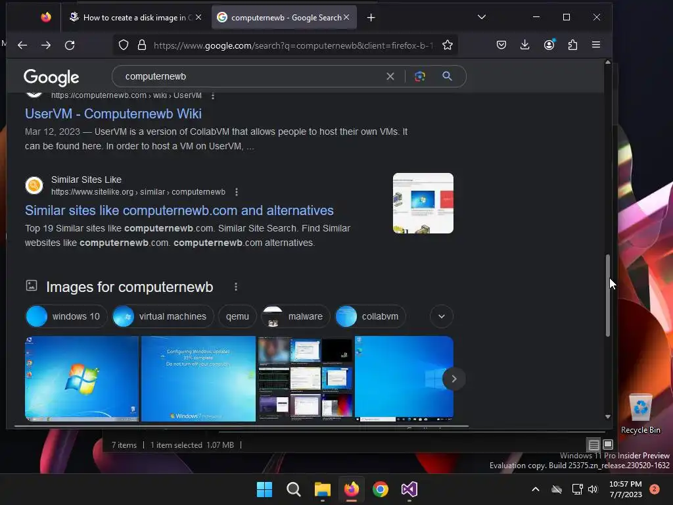Reload the current page
Screen dimensions: 673x505
pyautogui.click(x=70, y=45)
